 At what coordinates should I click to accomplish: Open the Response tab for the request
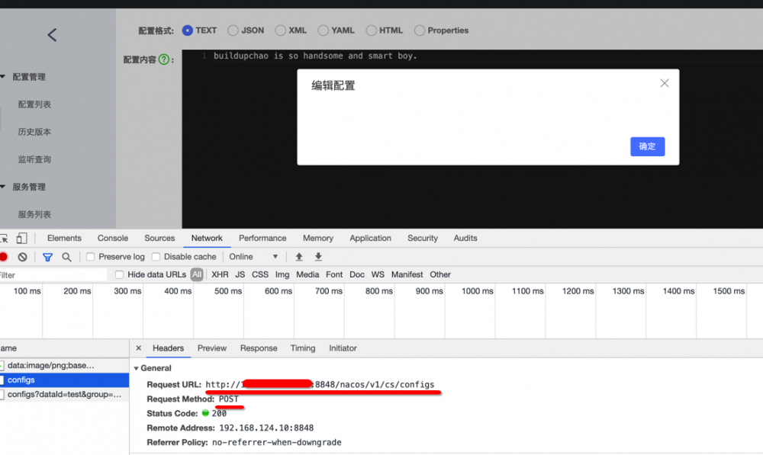coord(258,348)
